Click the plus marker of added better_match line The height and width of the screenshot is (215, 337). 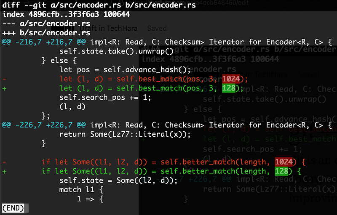tap(4, 171)
